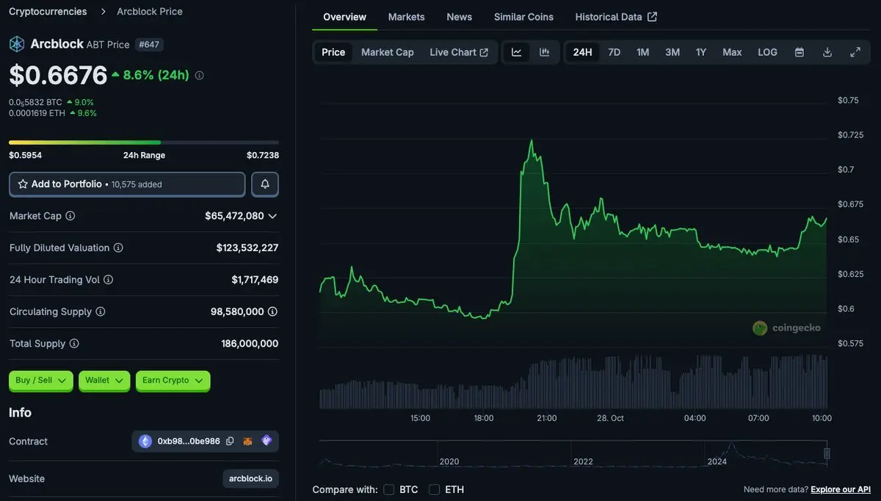Switch chart to Market Cap view
This screenshot has width=881, height=501.
tap(388, 52)
